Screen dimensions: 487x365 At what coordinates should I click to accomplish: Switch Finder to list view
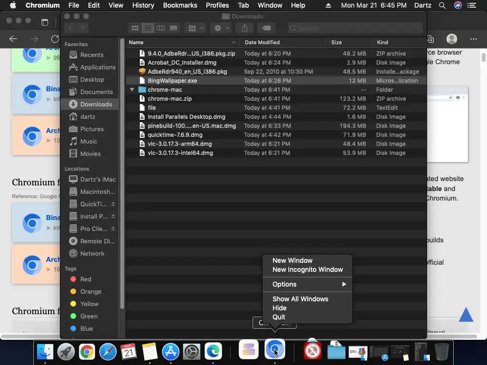[x=148, y=28]
